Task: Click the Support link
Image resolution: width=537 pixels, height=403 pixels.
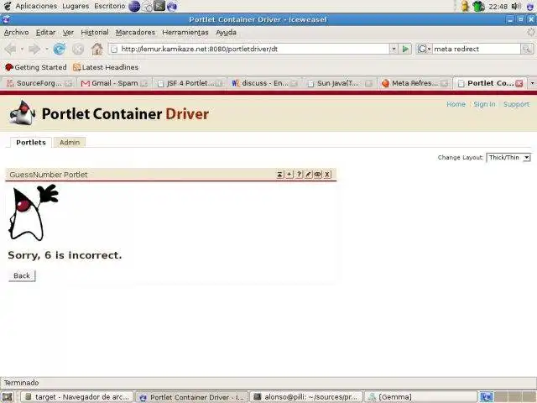Action: (x=516, y=104)
